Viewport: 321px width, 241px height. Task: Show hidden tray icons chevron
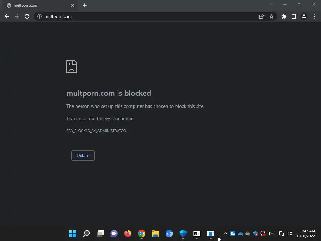click(x=225, y=233)
